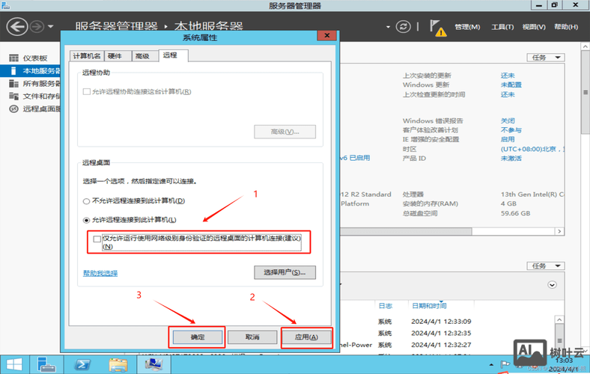Select event row 2024/4/1 12:32:35
590x374 pixels.
click(446, 333)
